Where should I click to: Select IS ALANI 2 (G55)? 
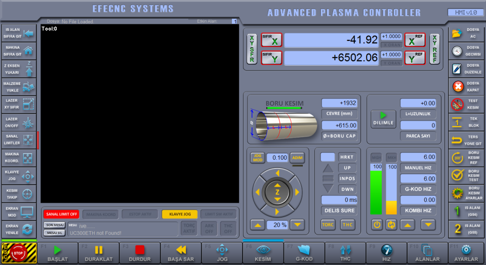coord(466,230)
